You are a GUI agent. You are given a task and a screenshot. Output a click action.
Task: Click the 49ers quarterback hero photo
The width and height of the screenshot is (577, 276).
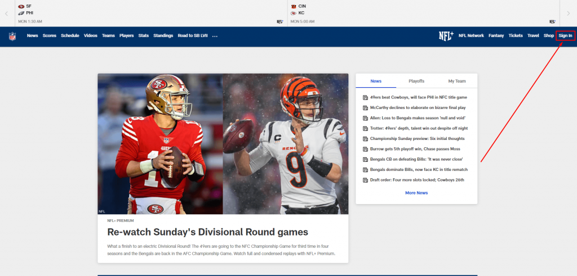point(160,144)
